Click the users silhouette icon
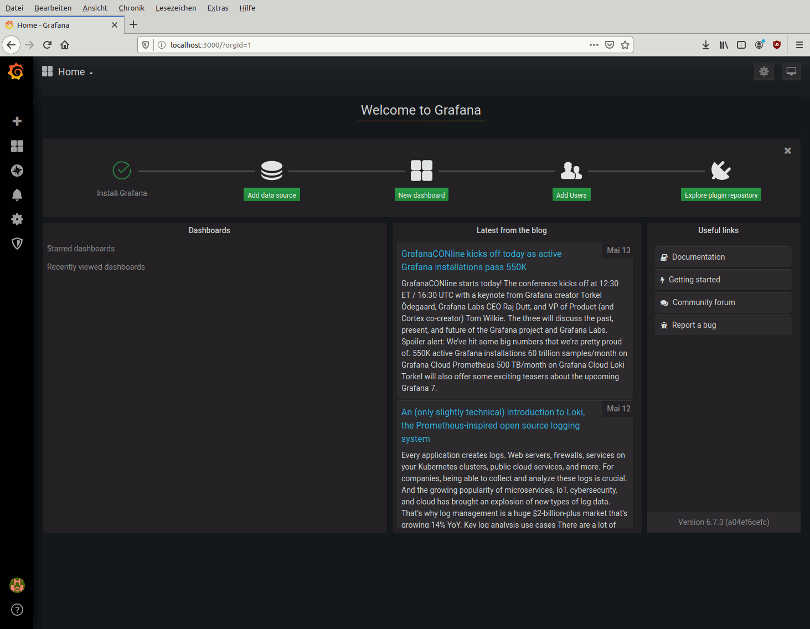This screenshot has width=810, height=629. (x=571, y=171)
